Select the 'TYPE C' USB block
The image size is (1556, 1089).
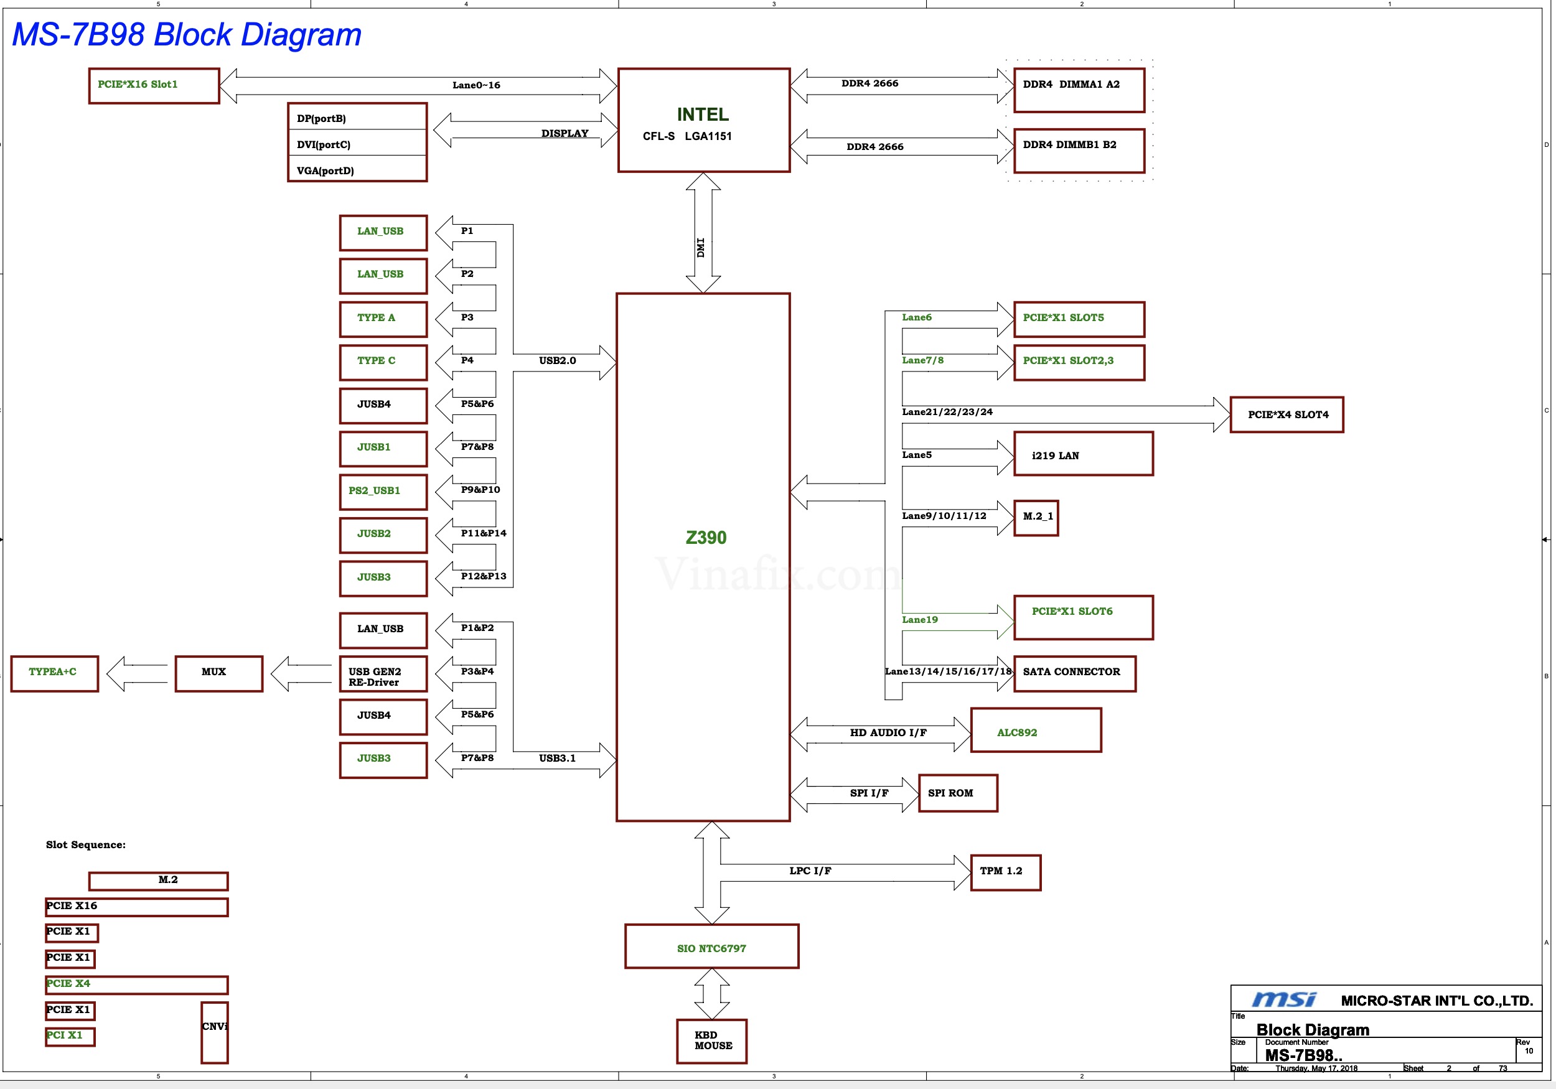383,363
